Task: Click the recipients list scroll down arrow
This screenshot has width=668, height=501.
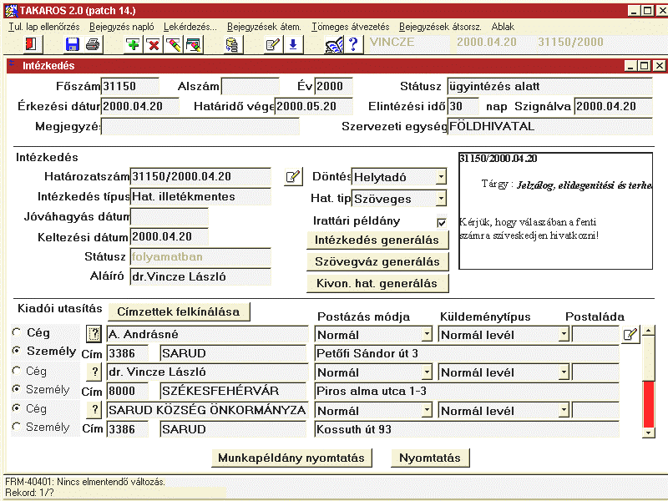Action: click(649, 432)
